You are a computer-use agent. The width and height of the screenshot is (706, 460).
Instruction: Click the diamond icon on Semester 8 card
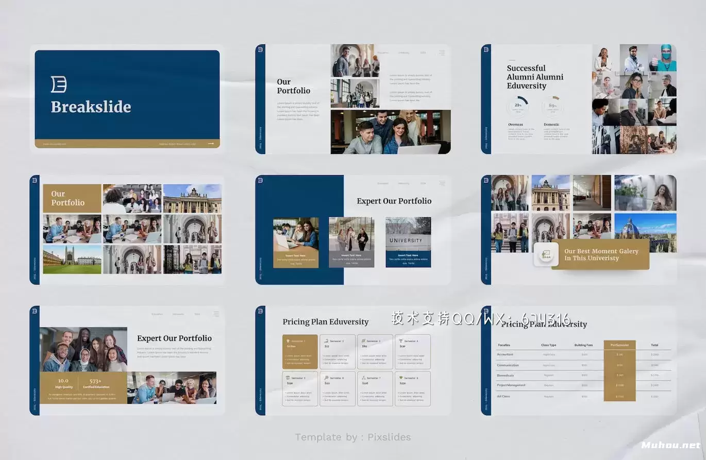[x=401, y=378]
